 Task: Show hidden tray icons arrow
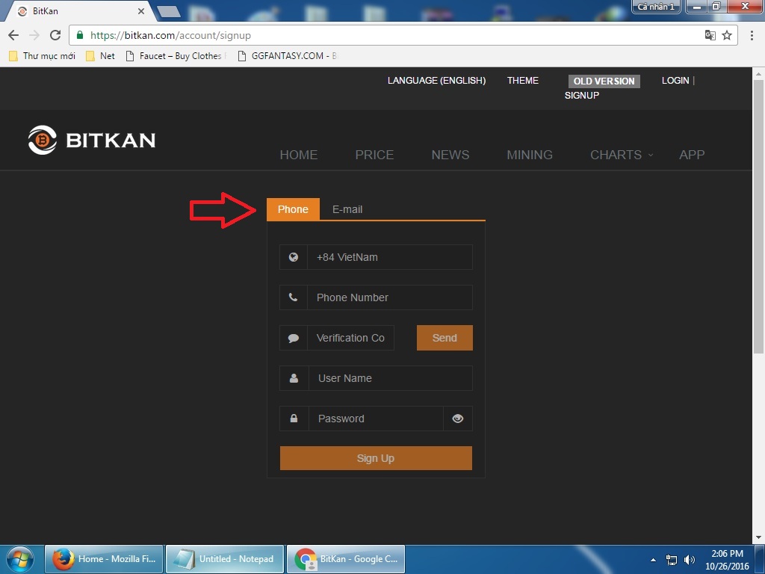pyautogui.click(x=653, y=560)
